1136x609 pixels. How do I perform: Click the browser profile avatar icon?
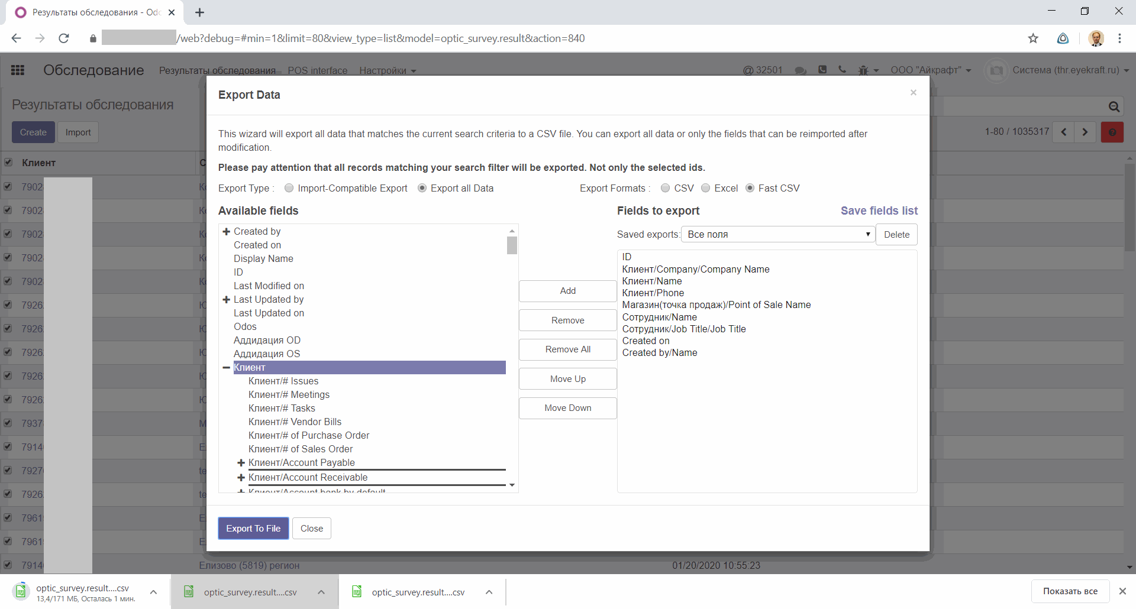pyautogui.click(x=1096, y=38)
